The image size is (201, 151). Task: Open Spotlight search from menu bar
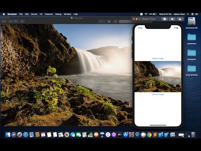188,14
